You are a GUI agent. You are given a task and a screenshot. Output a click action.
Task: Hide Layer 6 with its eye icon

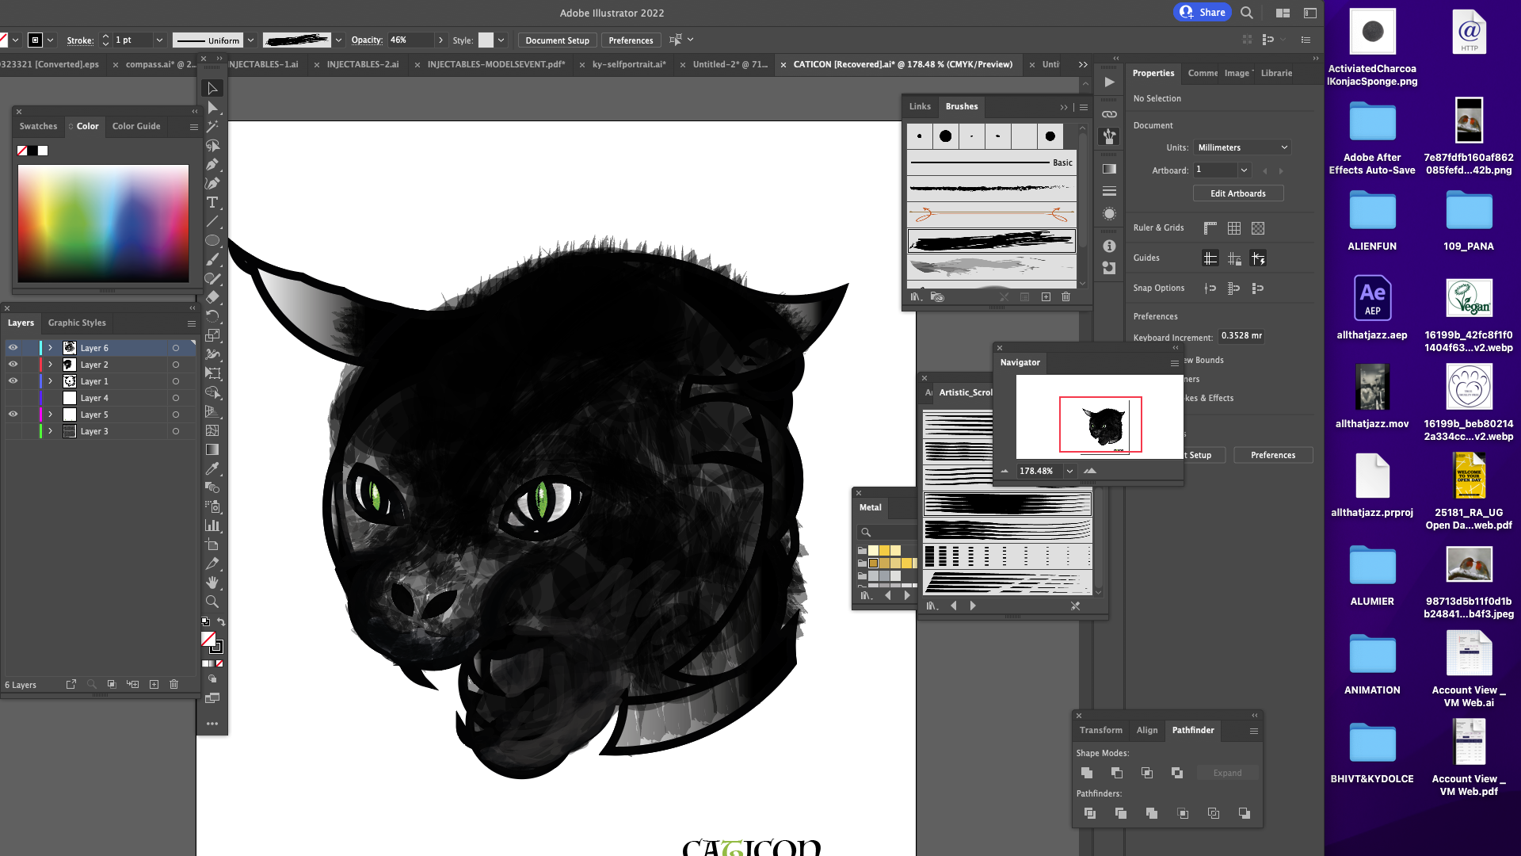[x=13, y=348]
